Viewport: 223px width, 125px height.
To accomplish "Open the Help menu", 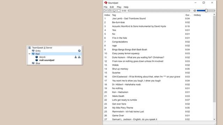I will (x=126, y=7).
